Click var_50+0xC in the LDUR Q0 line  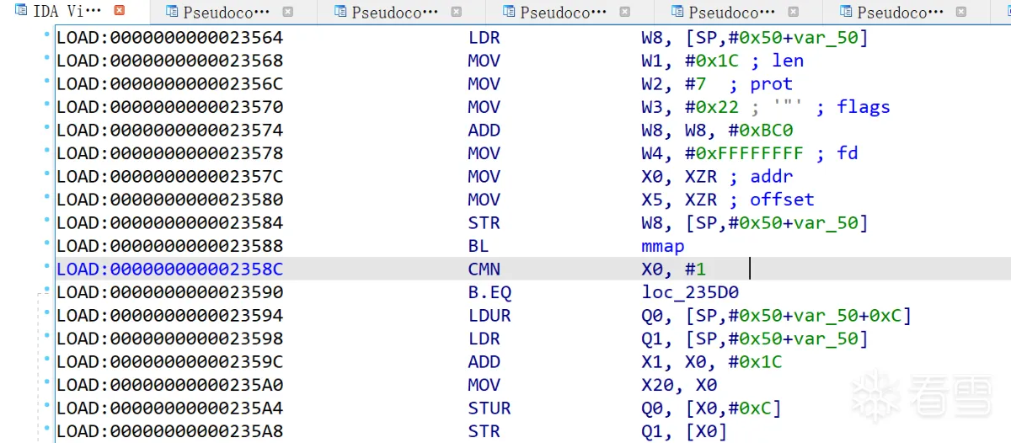pyautogui.click(x=848, y=315)
